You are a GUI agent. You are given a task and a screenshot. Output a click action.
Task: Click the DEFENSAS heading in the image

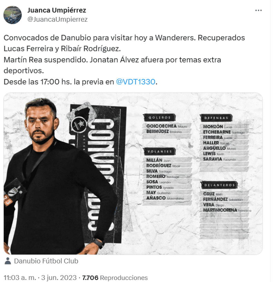click(x=216, y=118)
